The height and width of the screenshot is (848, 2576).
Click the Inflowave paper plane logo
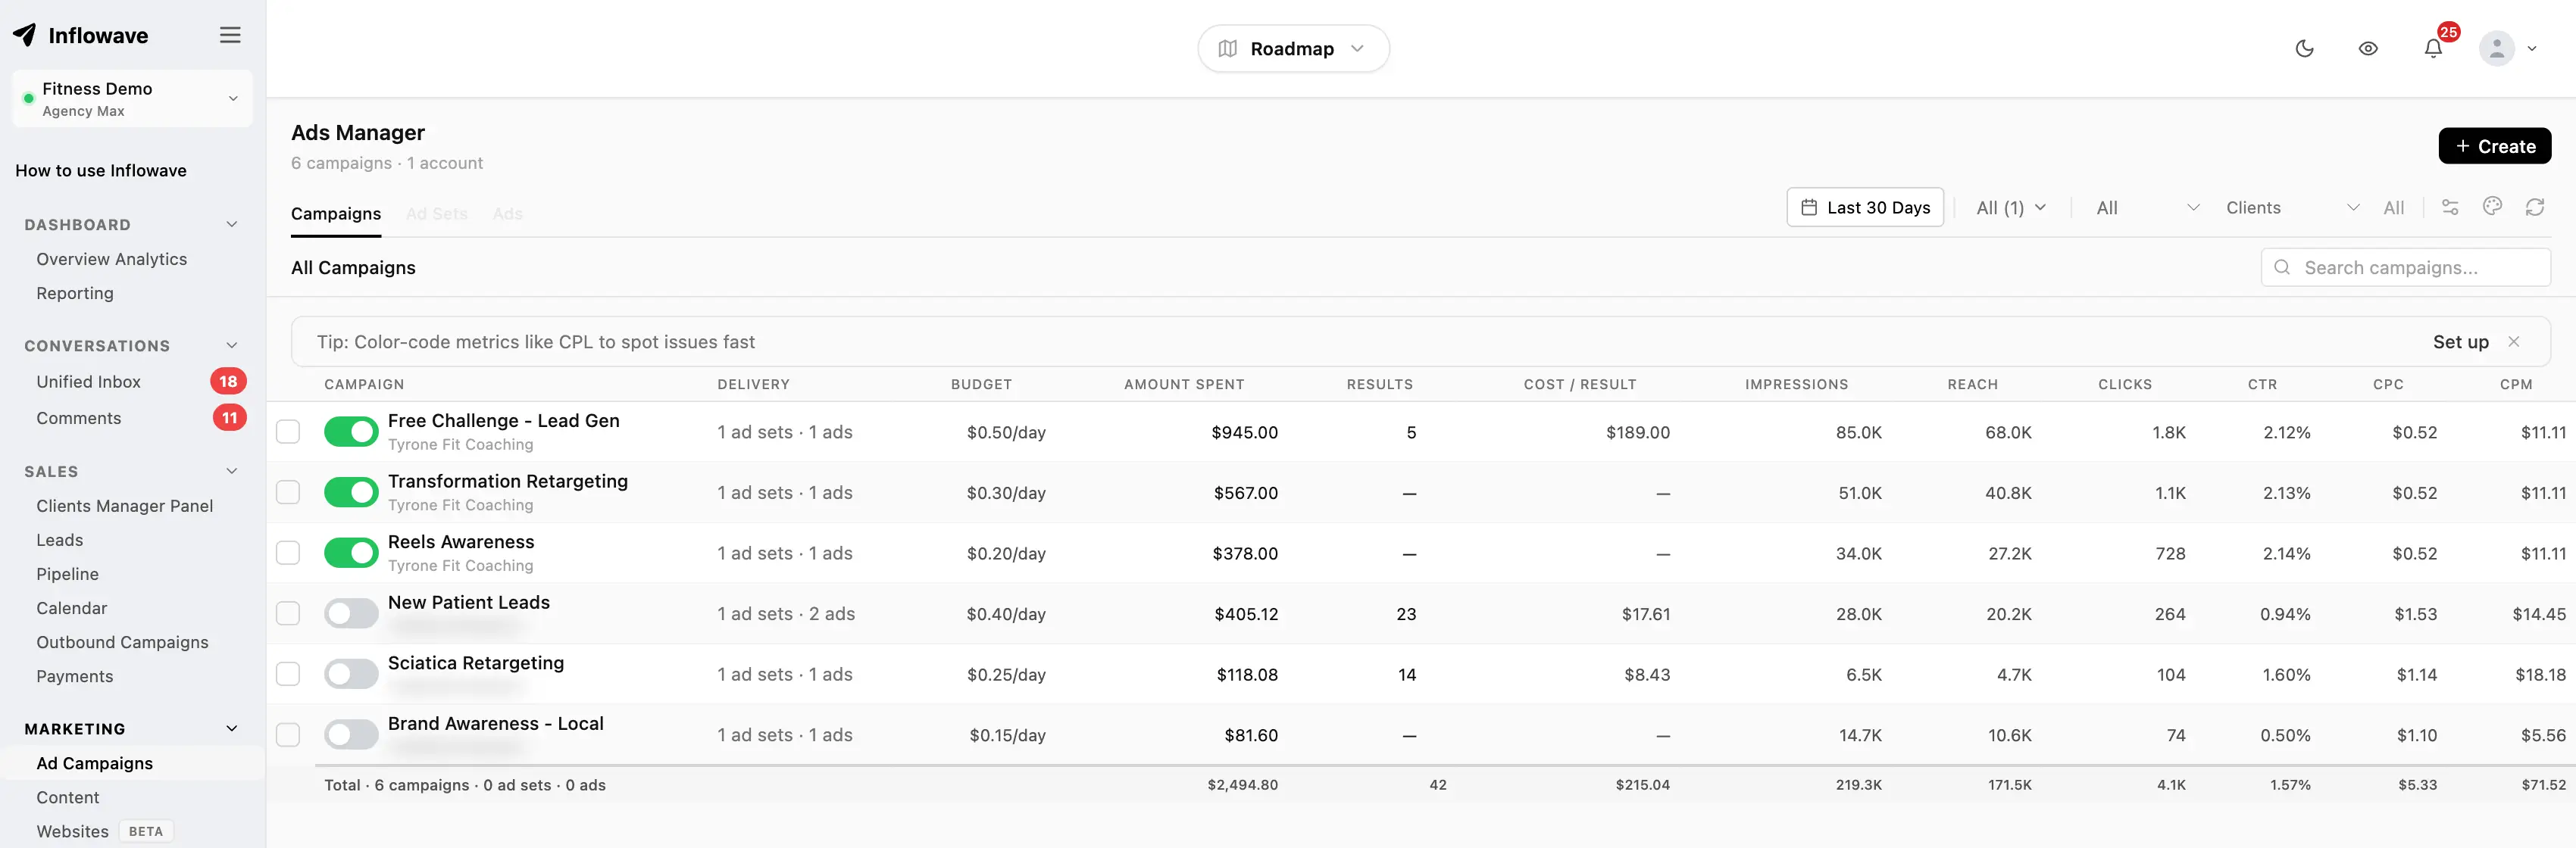tap(24, 35)
